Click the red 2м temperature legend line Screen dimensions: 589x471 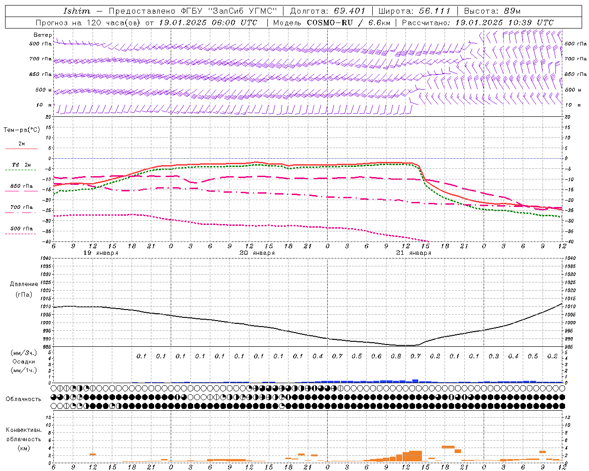coord(21,149)
